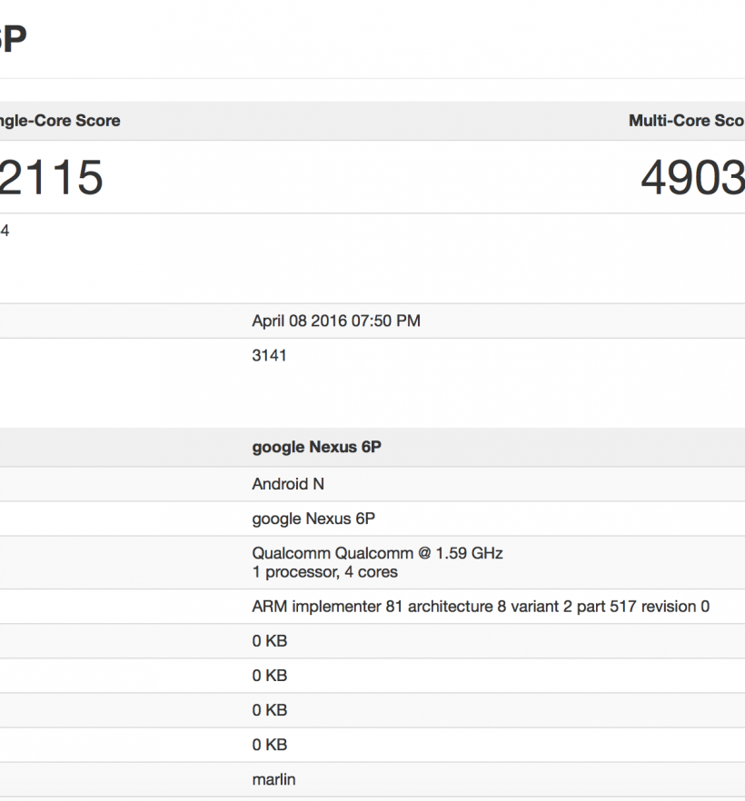Click the 6P page title heading
The width and height of the screenshot is (745, 801).
tap(13, 39)
